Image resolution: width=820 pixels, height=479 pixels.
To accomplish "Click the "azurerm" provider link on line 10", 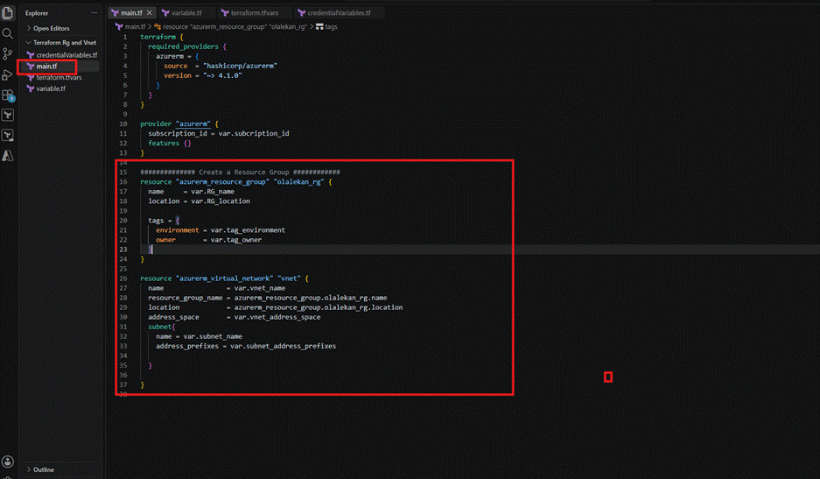I will coord(193,124).
